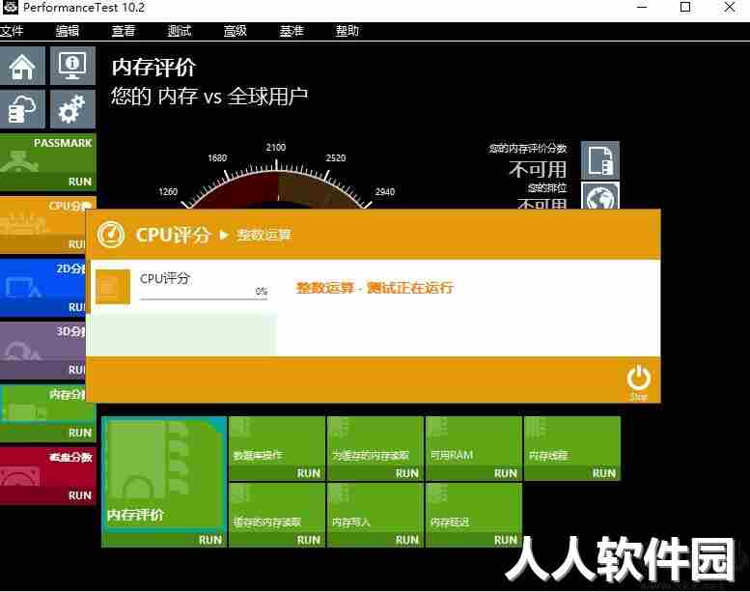This screenshot has width=750, height=592.
Task: Open the 帮助 menu
Action: (347, 31)
